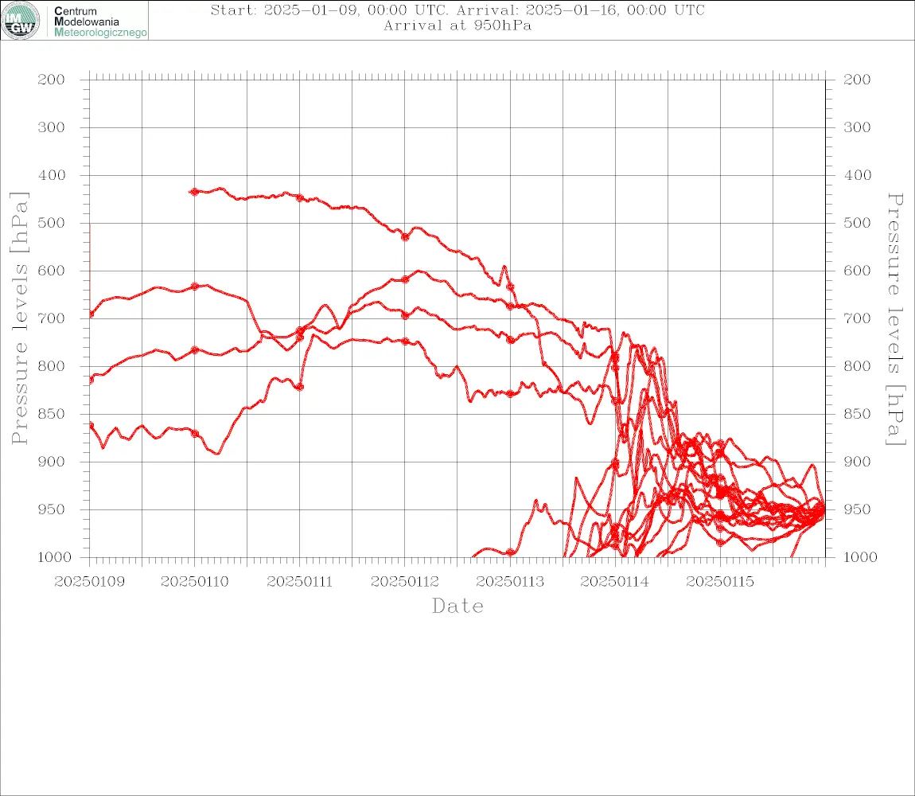The image size is (915, 796).
Task: Click the right axis 200 label
Action: pos(857,80)
